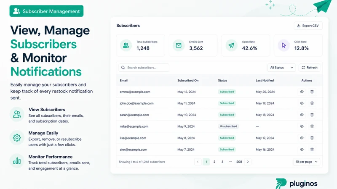Click the Showing 1 to 6 text
Viewport: 337px width, 189px height.
click(142, 162)
